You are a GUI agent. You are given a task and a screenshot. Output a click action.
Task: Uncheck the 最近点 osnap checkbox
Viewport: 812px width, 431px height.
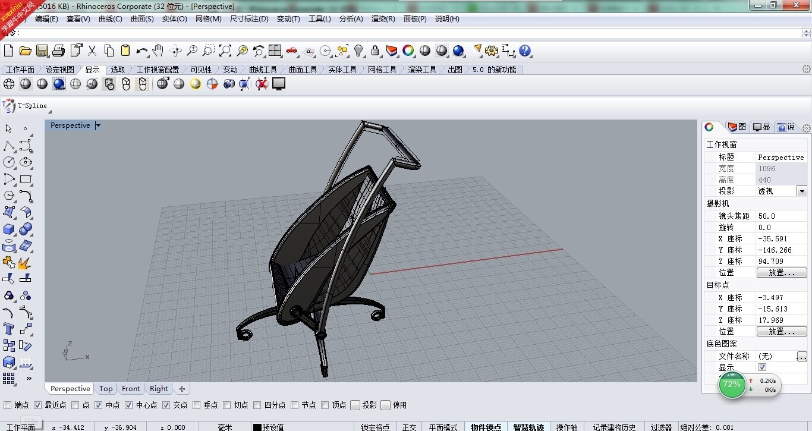[x=37, y=405]
